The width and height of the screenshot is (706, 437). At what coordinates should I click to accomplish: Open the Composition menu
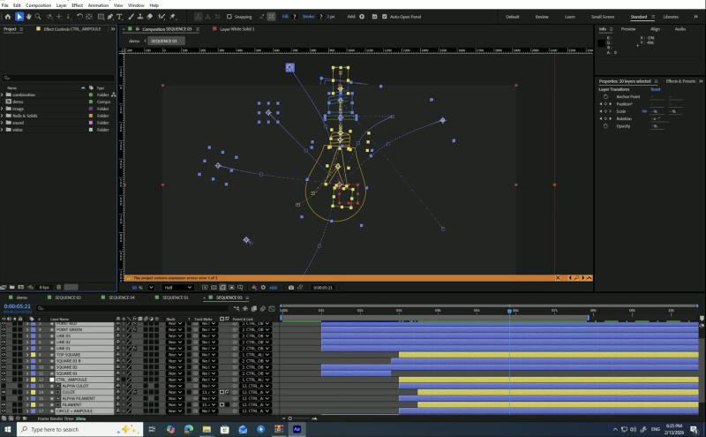pyautogui.click(x=38, y=5)
